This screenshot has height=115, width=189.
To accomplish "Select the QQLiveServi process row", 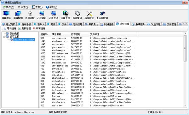I will click(x=88, y=93).
